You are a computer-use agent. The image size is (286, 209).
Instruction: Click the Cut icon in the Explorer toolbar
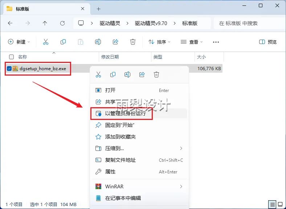tap(46, 42)
